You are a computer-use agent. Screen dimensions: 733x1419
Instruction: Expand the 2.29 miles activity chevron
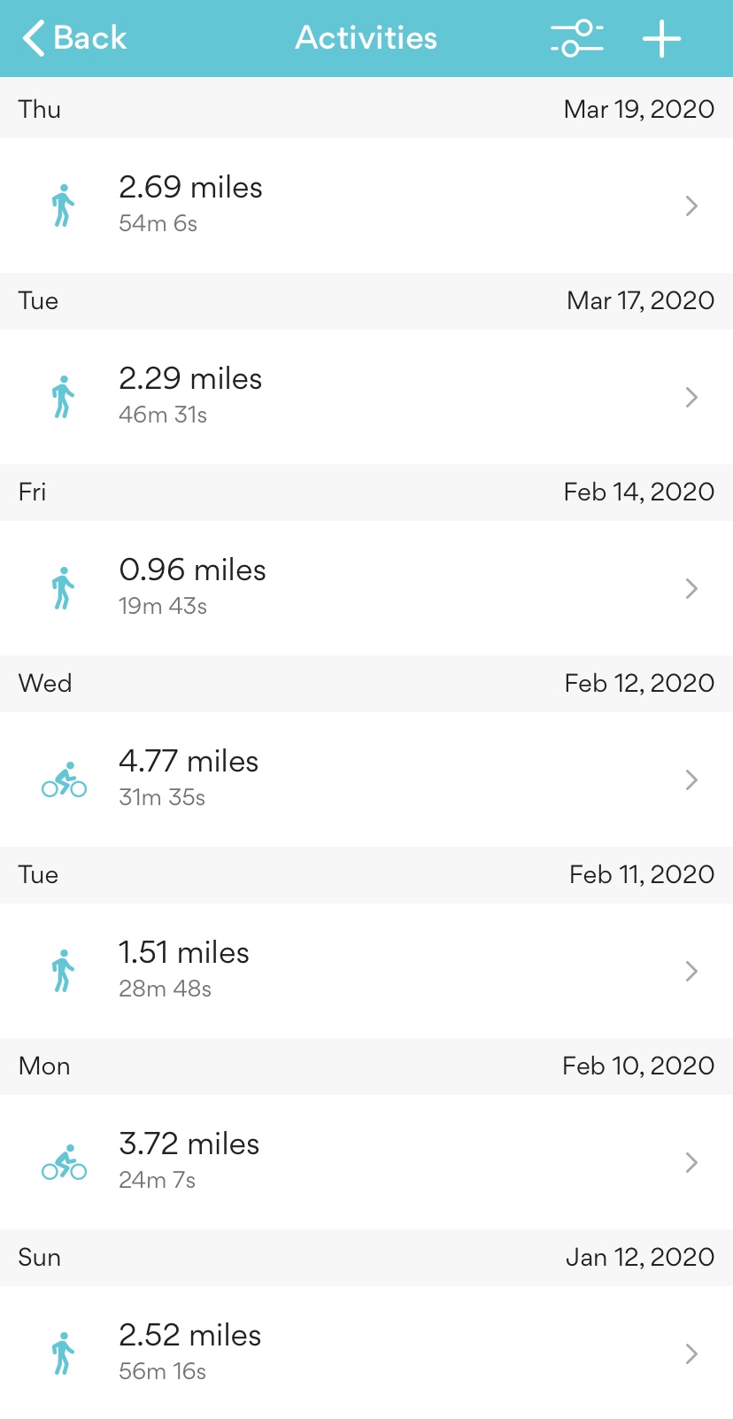click(691, 397)
